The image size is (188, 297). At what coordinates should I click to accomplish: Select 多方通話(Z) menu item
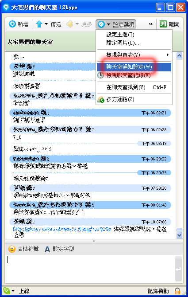(x=134, y=99)
